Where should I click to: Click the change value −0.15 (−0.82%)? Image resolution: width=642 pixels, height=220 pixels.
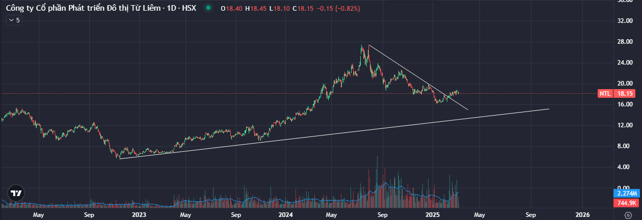[x=337, y=9]
